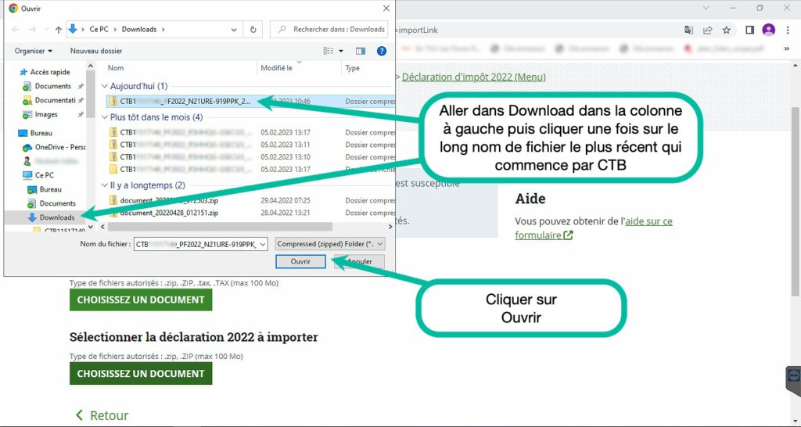Toggle the preview pane icon
The width and height of the screenshot is (801, 427).
pos(361,51)
